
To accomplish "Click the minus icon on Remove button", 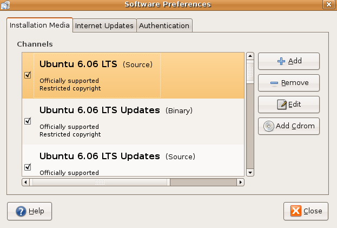I will click(x=274, y=83).
